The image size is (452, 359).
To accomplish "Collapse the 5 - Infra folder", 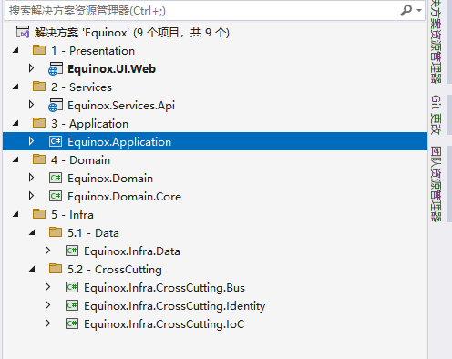I will tap(15, 214).
